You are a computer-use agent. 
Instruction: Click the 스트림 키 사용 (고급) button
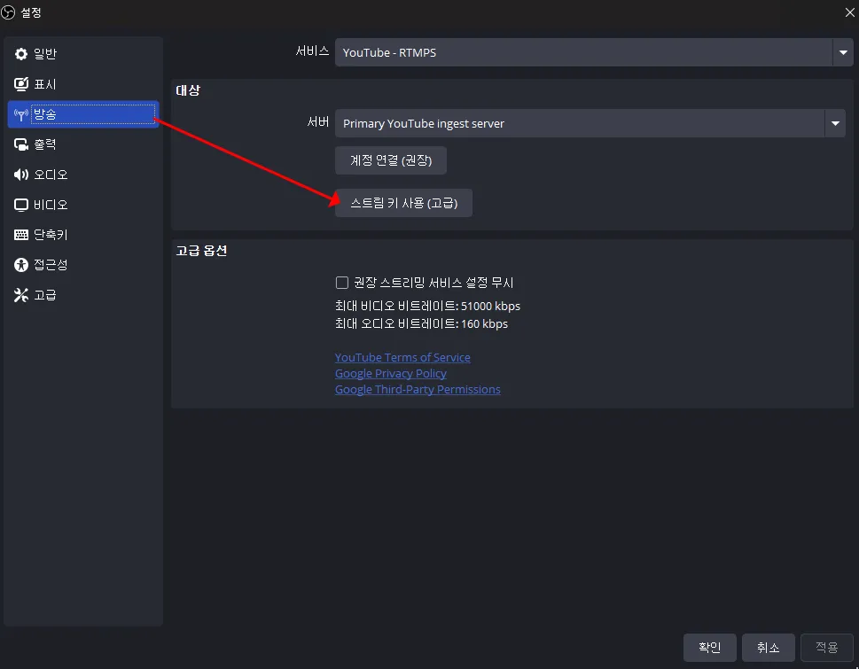(x=403, y=203)
